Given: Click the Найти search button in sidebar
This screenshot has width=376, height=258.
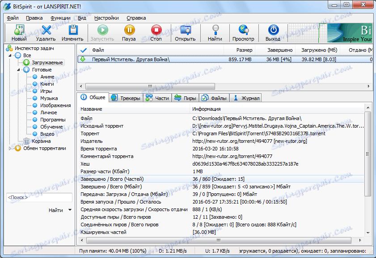Looking at the screenshot, I should 55,210.
